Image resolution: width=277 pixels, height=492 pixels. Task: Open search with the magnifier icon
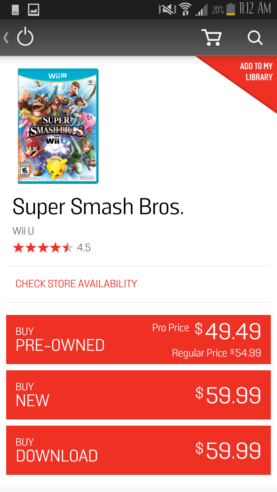[255, 38]
